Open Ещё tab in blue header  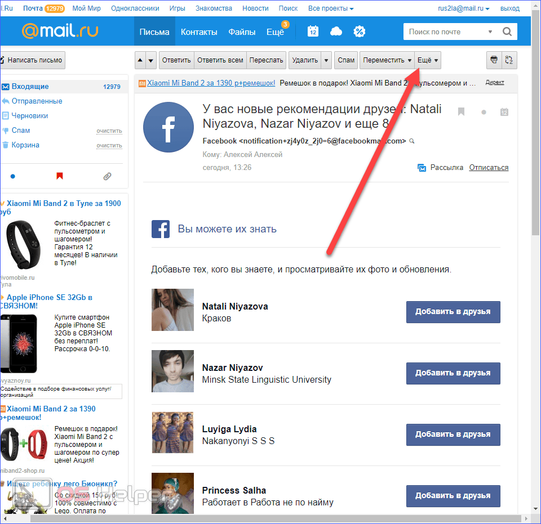tap(276, 32)
